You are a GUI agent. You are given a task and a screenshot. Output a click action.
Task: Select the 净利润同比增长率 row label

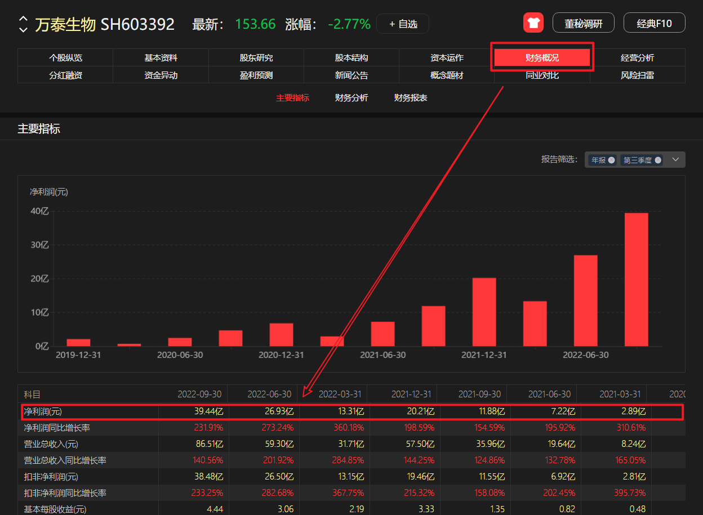point(57,428)
